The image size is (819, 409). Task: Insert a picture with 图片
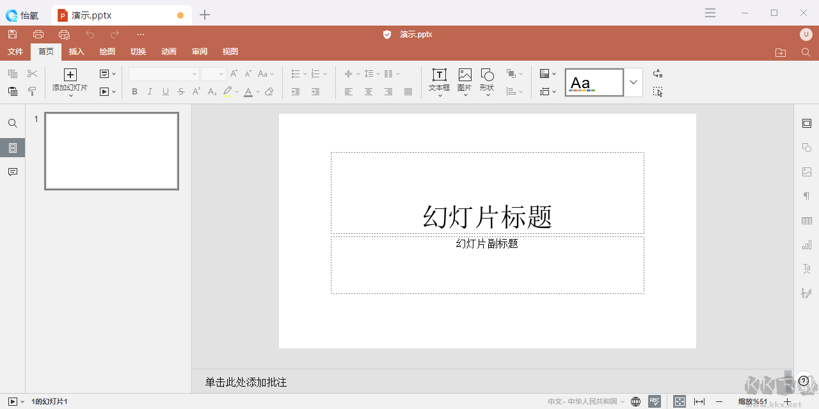pyautogui.click(x=465, y=82)
